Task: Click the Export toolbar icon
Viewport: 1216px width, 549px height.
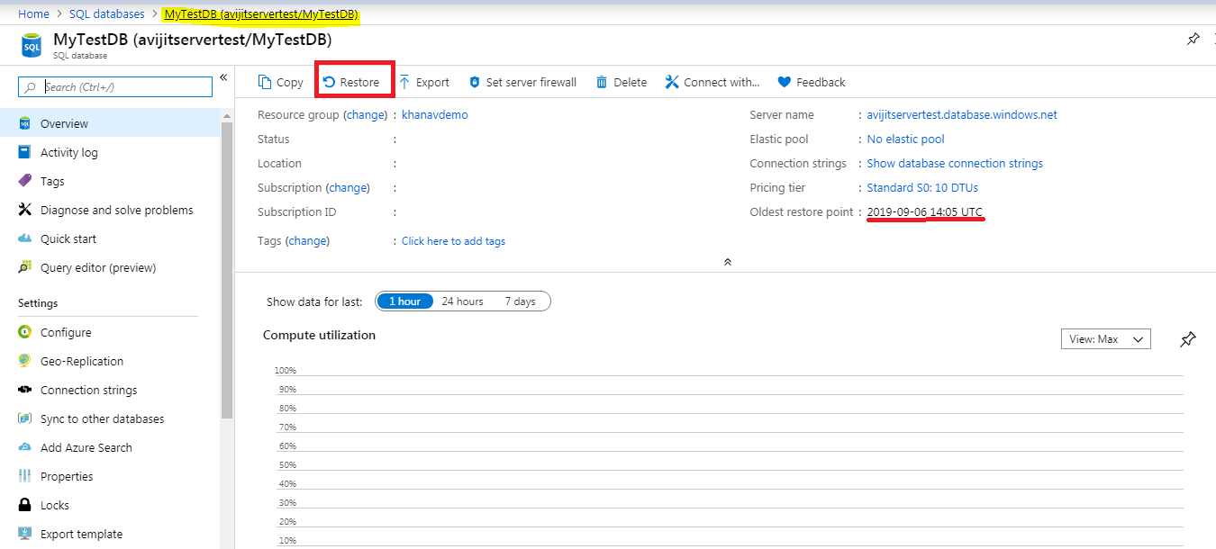Action: coord(405,82)
